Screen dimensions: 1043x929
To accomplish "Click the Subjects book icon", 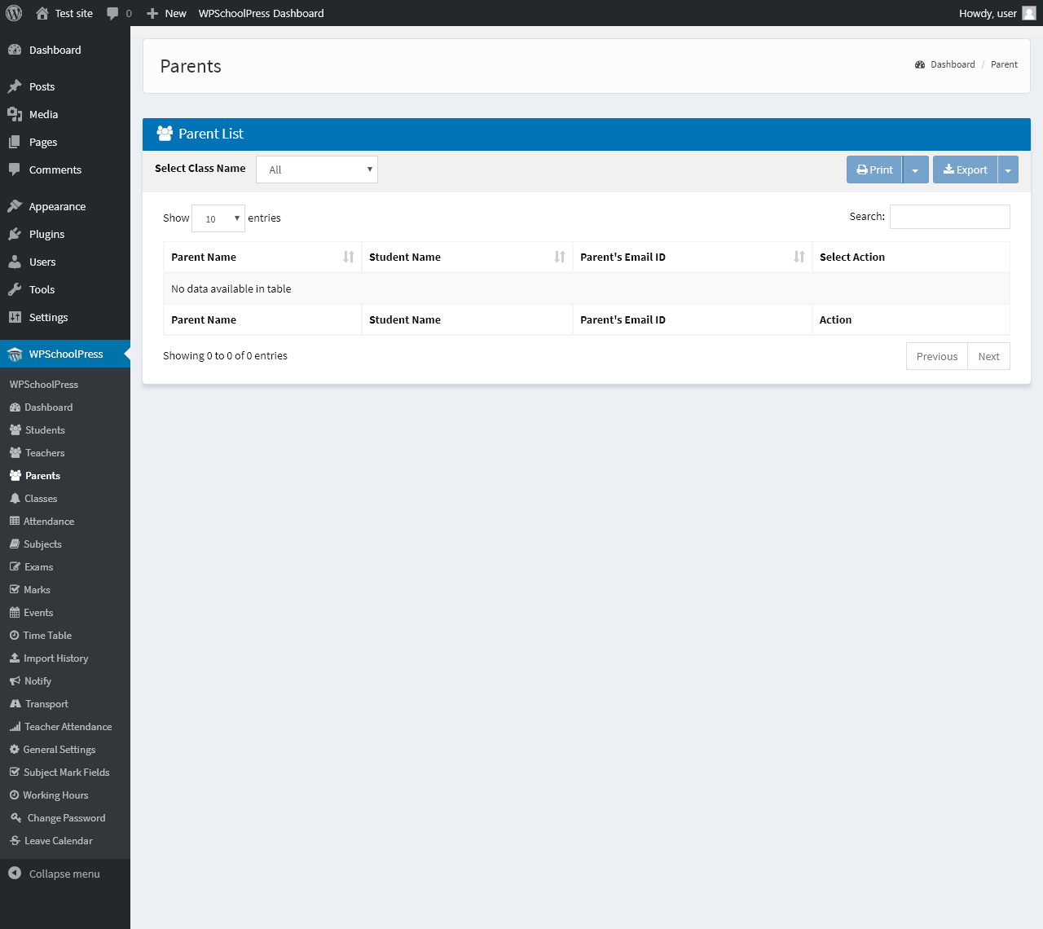I will click(15, 544).
